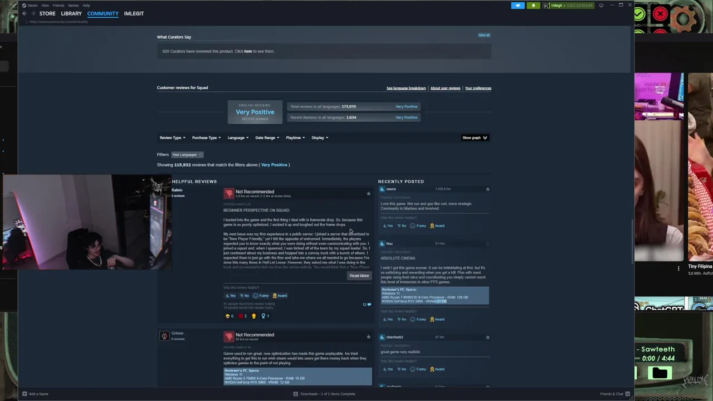Vote No on Nuu's recent review

(x=401, y=319)
